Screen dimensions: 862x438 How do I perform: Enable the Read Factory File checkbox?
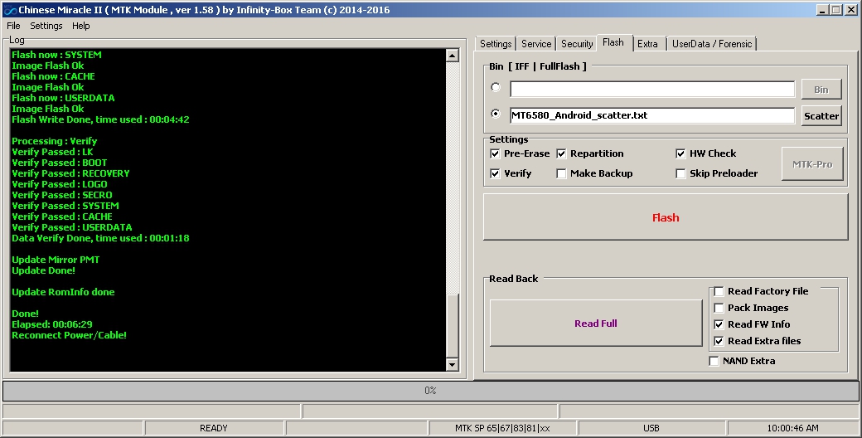tap(719, 291)
